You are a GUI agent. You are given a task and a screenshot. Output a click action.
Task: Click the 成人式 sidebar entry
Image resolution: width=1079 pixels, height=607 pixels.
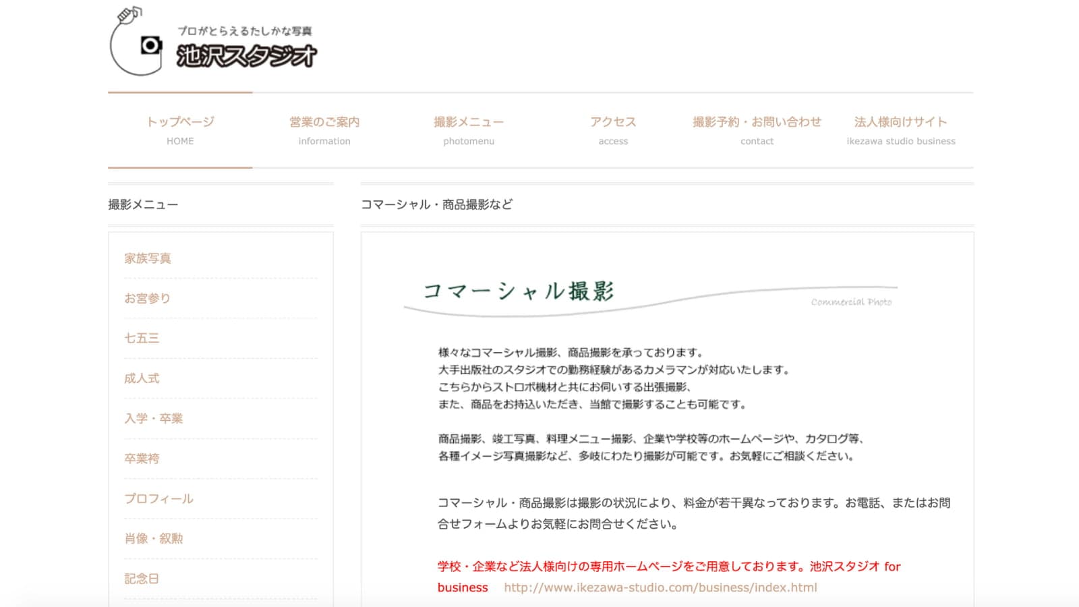pos(142,378)
